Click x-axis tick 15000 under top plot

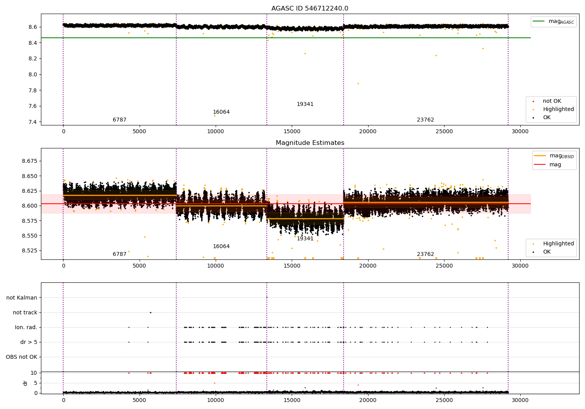point(292,132)
